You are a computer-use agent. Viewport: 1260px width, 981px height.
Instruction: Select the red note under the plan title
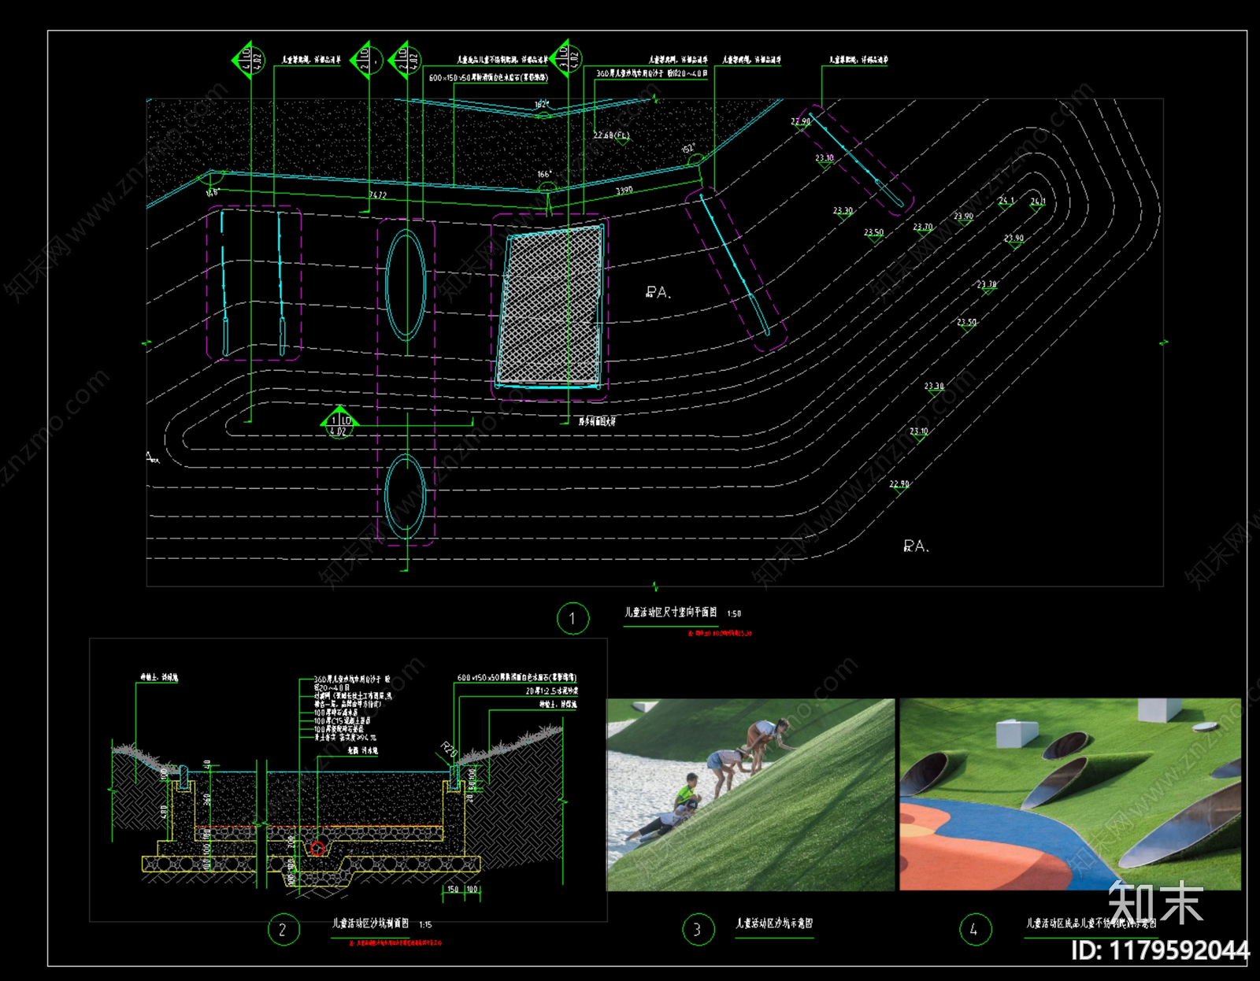pyautogui.click(x=719, y=633)
